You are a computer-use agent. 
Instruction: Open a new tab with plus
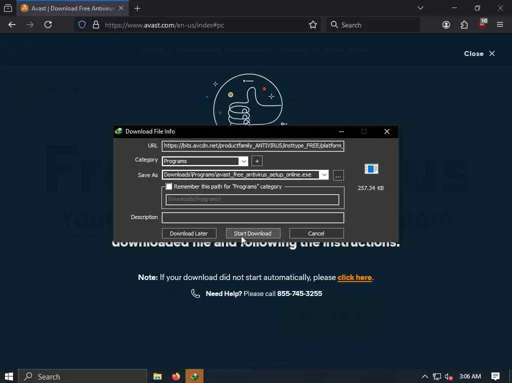[137, 8]
